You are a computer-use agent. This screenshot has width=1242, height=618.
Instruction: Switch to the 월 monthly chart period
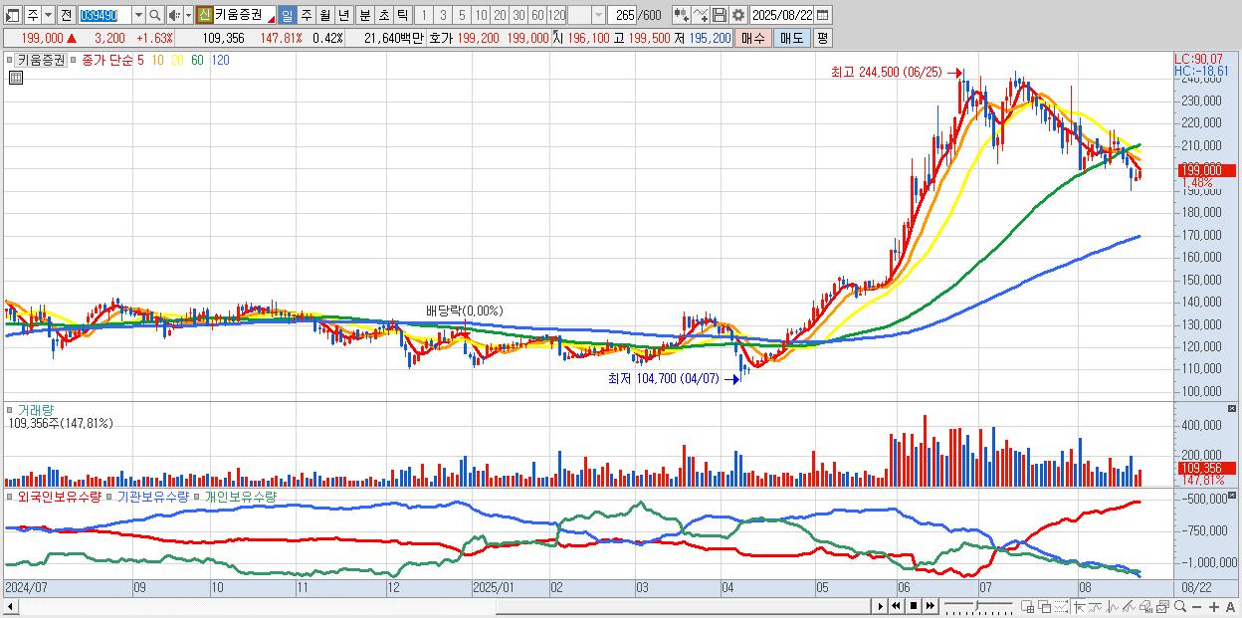324,15
